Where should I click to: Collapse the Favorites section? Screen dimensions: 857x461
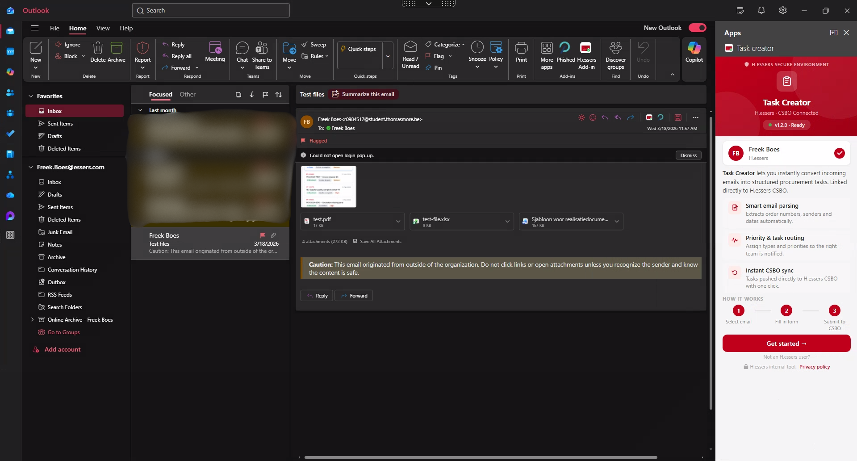[31, 96]
